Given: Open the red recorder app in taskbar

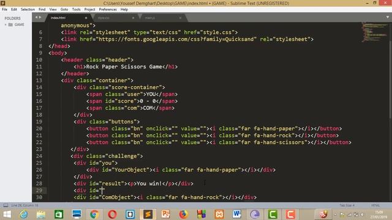Looking at the screenshot, I should (323, 215).
